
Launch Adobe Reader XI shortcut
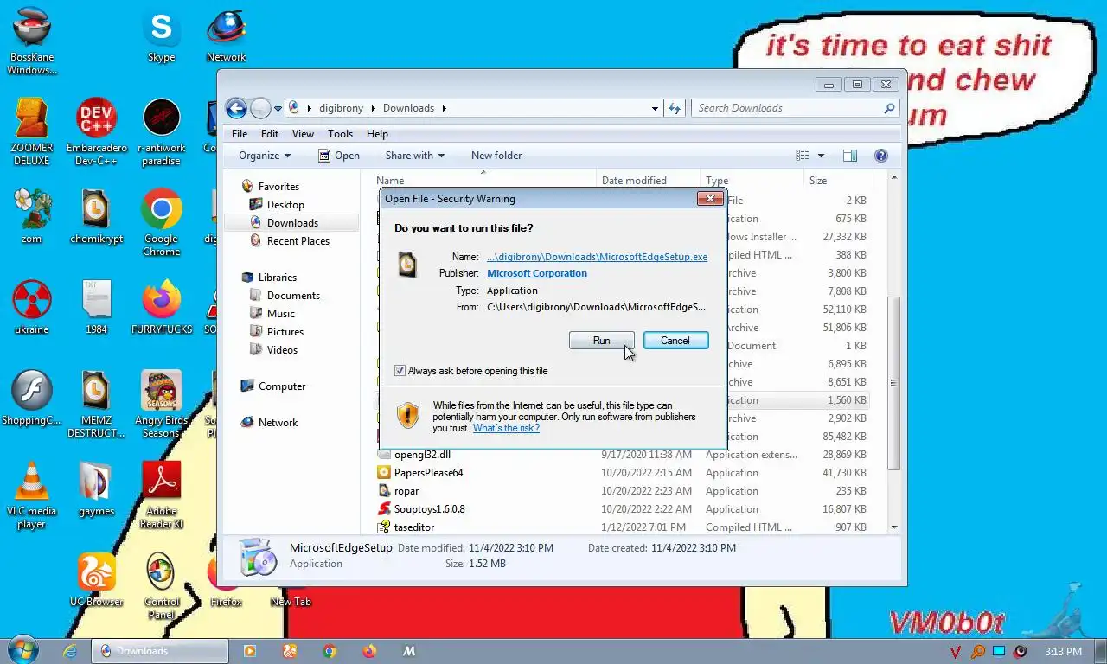click(161, 495)
